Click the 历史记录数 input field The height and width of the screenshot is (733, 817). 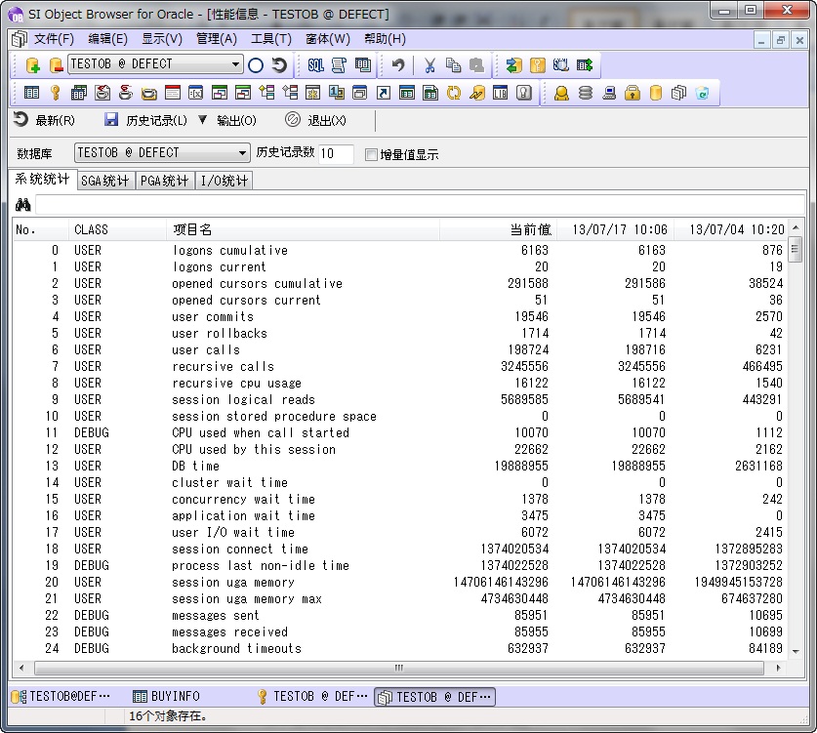pyautogui.click(x=336, y=153)
